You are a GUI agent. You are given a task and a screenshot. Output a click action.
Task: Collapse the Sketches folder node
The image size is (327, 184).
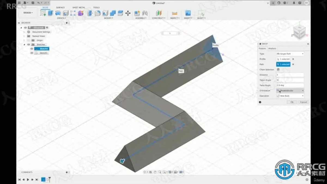24,44
